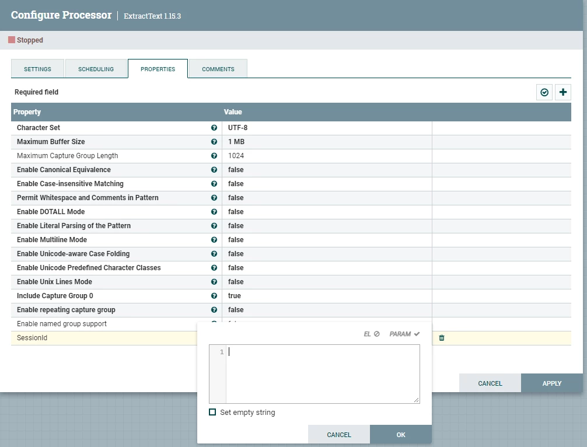The image size is (587, 447).
Task: Select the SessionId property row name
Action: click(32, 338)
